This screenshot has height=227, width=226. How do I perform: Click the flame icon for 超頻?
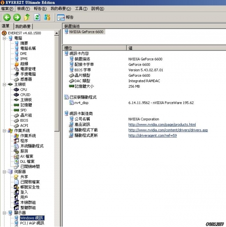(x=17, y=64)
